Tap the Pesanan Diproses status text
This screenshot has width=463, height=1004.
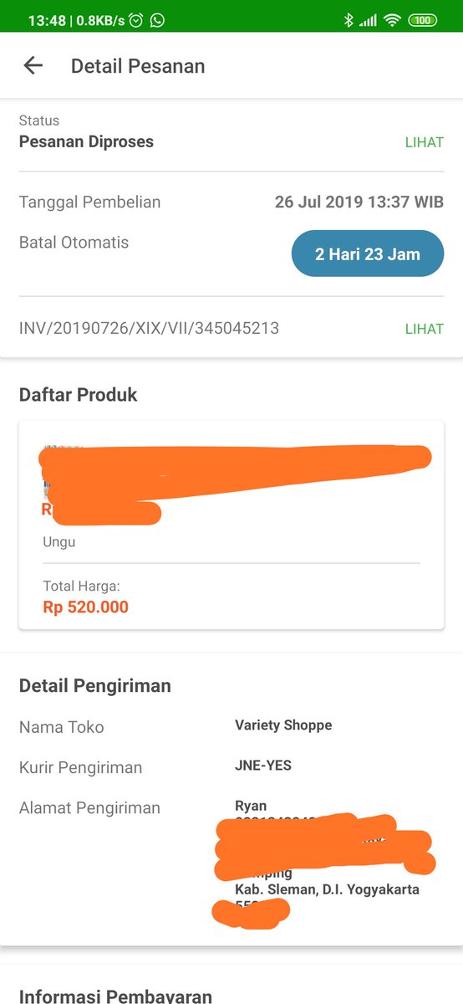coord(86,141)
